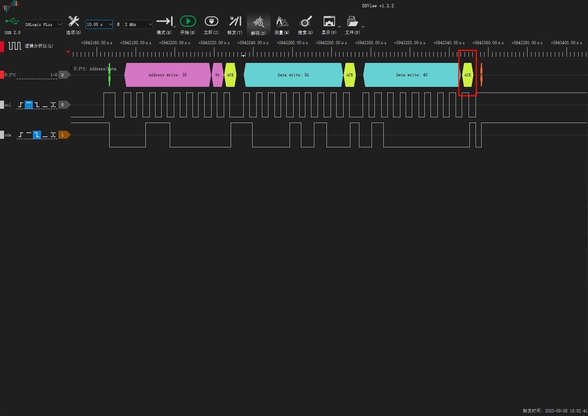Open the File (文件) menu
The height and width of the screenshot is (416, 588).
point(352,22)
